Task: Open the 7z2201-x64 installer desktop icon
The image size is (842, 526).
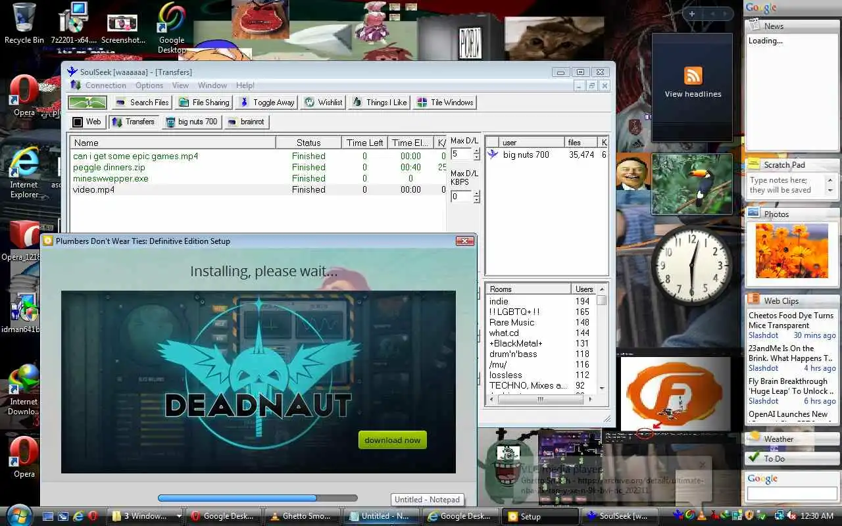Action: point(74,23)
